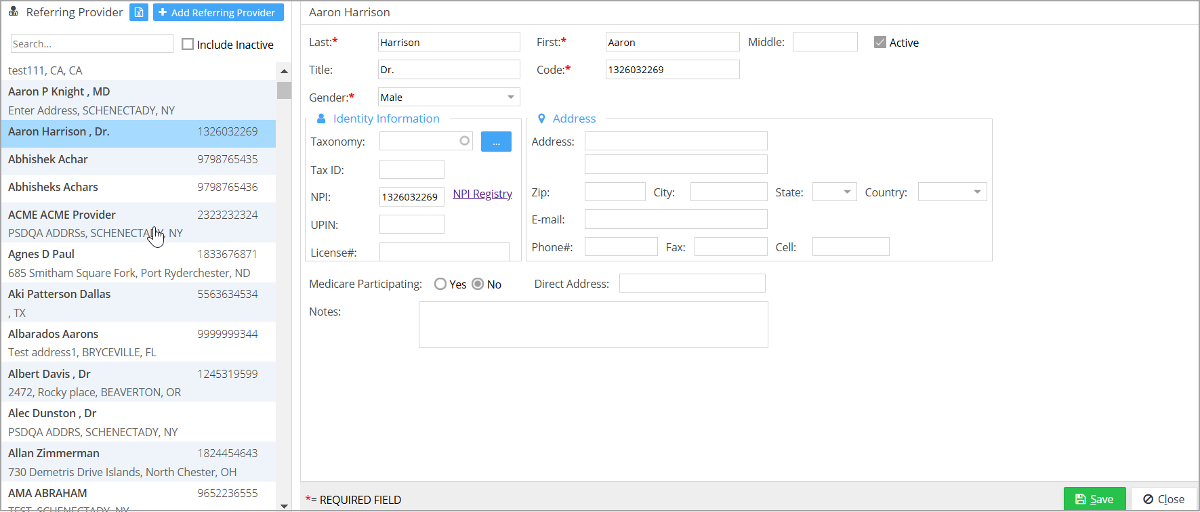
Task: Click the Save button
Action: pyautogui.click(x=1094, y=499)
